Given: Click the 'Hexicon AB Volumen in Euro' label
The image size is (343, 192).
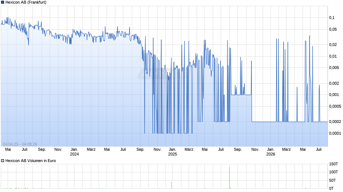Looking at the screenshot, I should [x=31, y=161].
